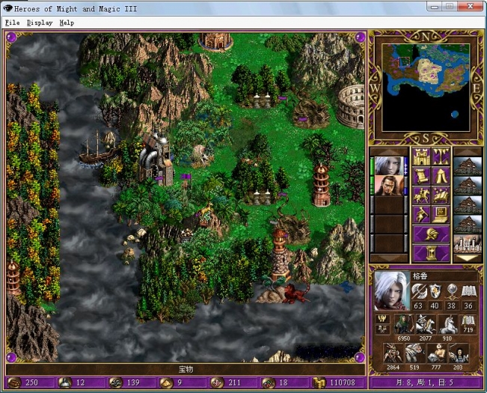Maximize the Heroes of Might and Magic III window
Viewport: 487px width, 393px height.
(450, 6)
